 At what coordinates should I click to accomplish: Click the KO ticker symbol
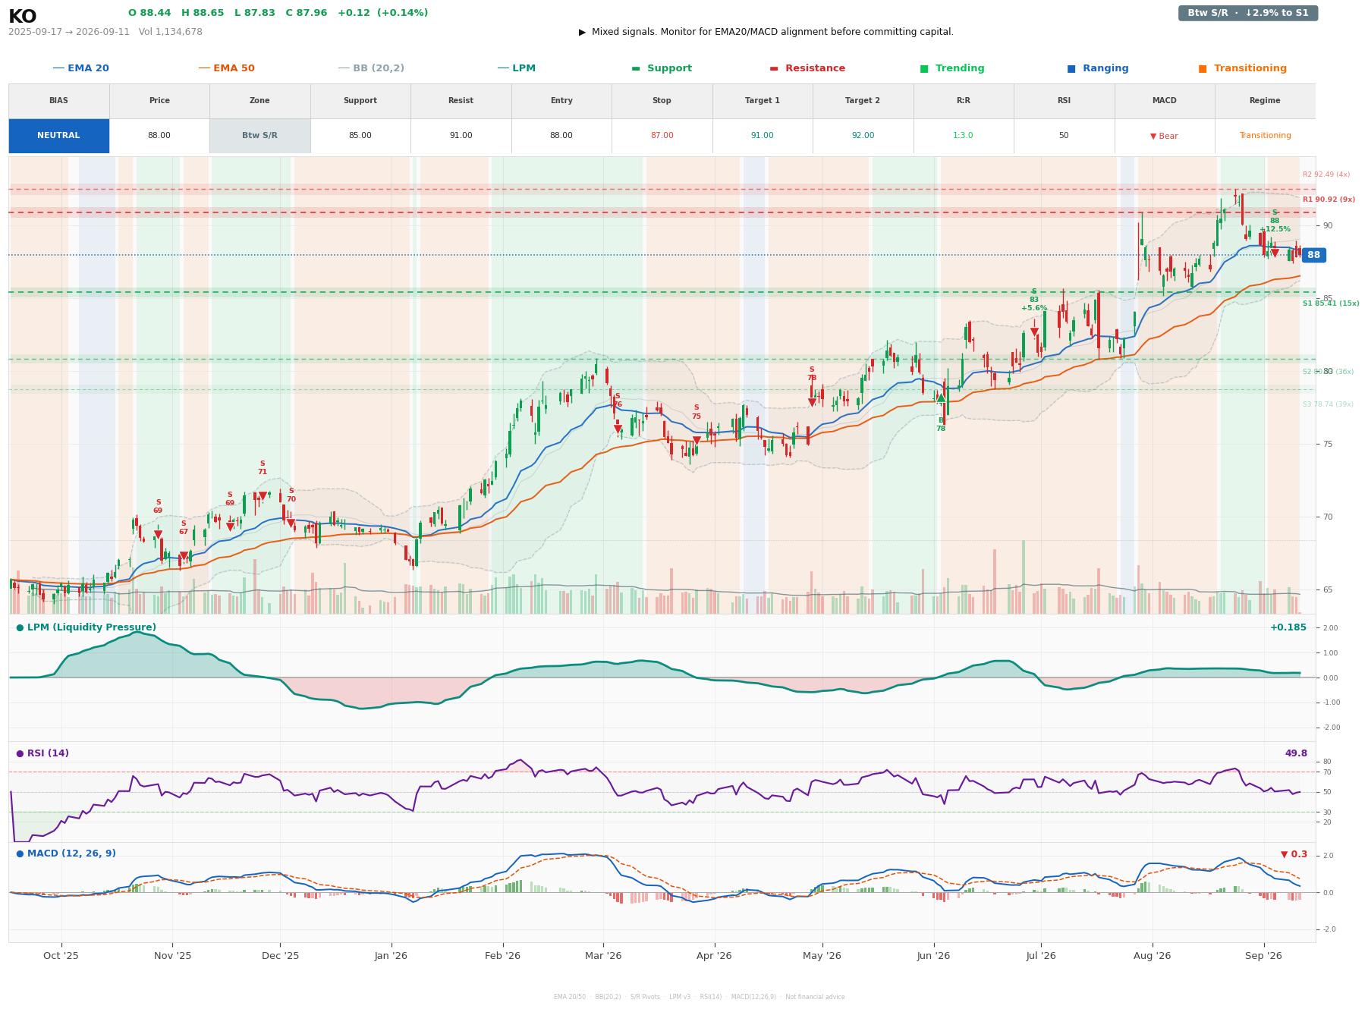point(23,17)
